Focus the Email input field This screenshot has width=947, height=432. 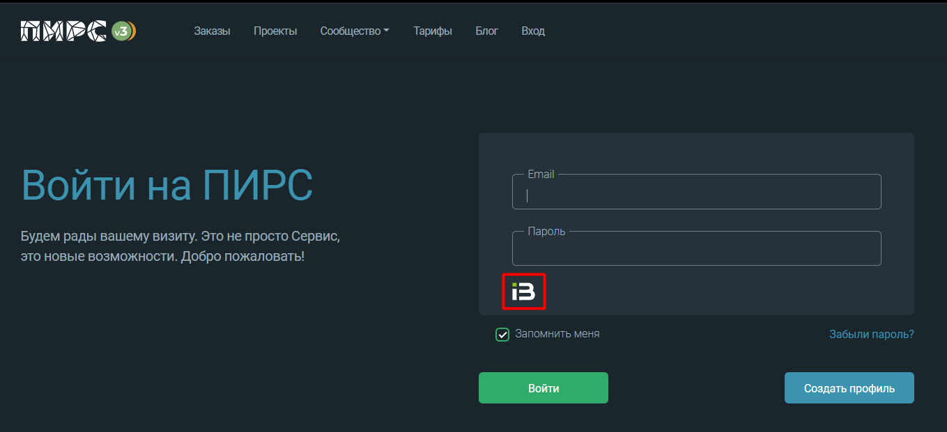(x=697, y=192)
